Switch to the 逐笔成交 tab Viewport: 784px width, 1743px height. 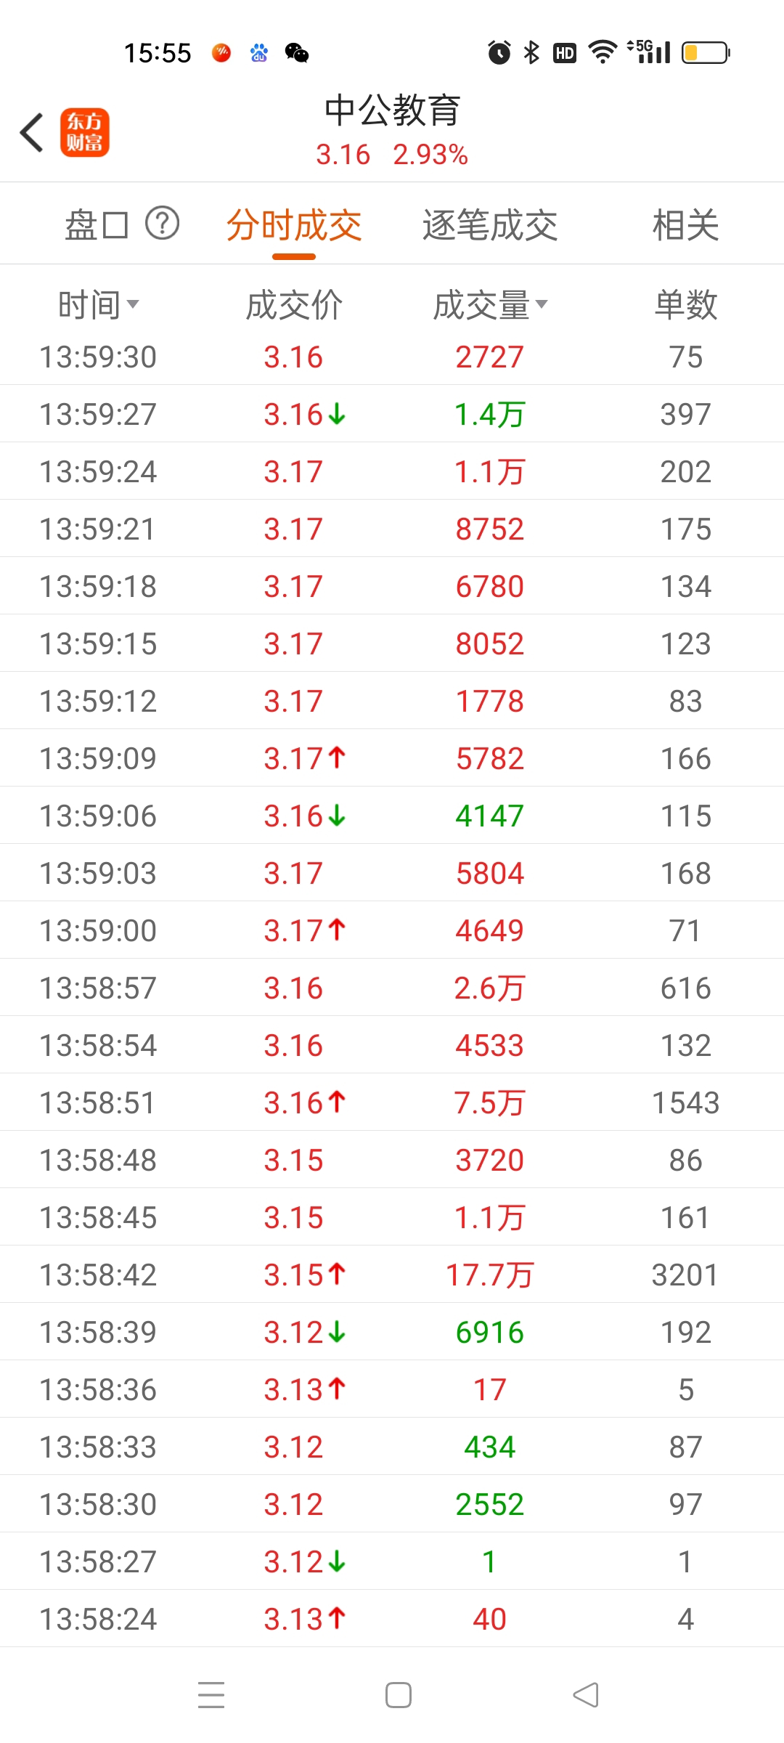pos(490,224)
